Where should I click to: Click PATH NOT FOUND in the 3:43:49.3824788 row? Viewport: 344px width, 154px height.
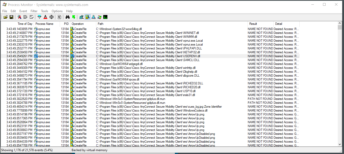[260, 103]
